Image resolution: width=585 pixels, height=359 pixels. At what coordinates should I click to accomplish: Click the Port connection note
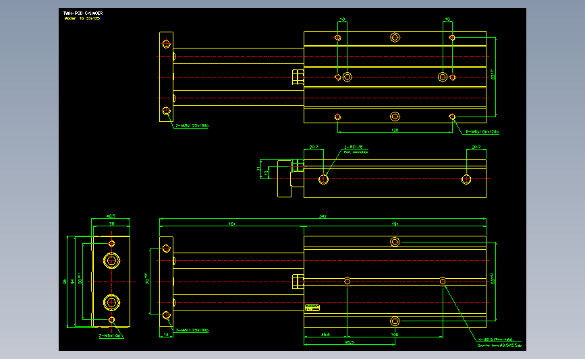pos(356,152)
